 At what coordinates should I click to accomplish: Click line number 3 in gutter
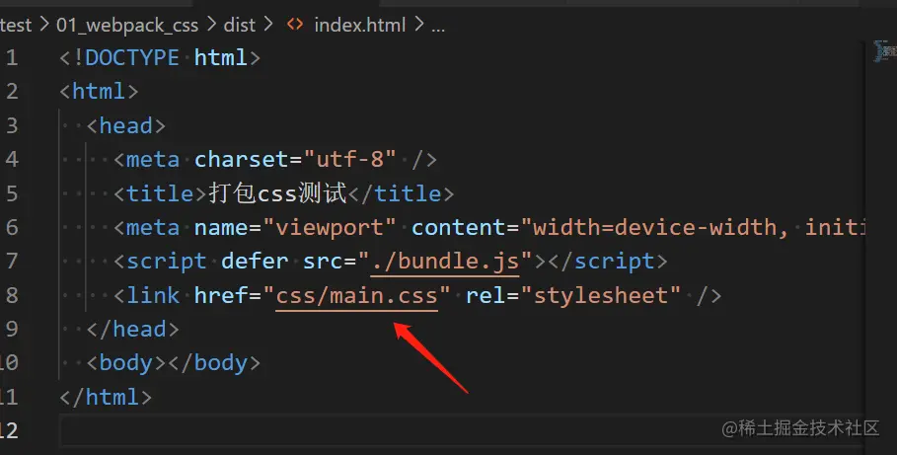pyautogui.click(x=12, y=126)
